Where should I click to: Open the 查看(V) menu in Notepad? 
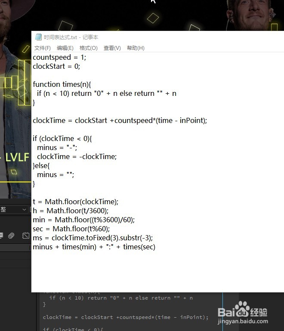coord(112,48)
